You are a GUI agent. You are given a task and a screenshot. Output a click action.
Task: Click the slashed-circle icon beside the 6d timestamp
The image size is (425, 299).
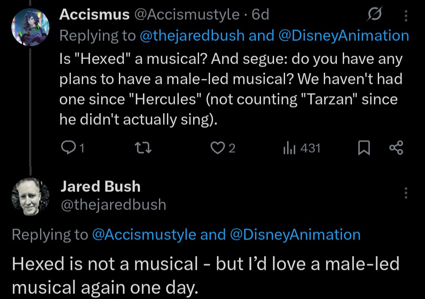[374, 16]
